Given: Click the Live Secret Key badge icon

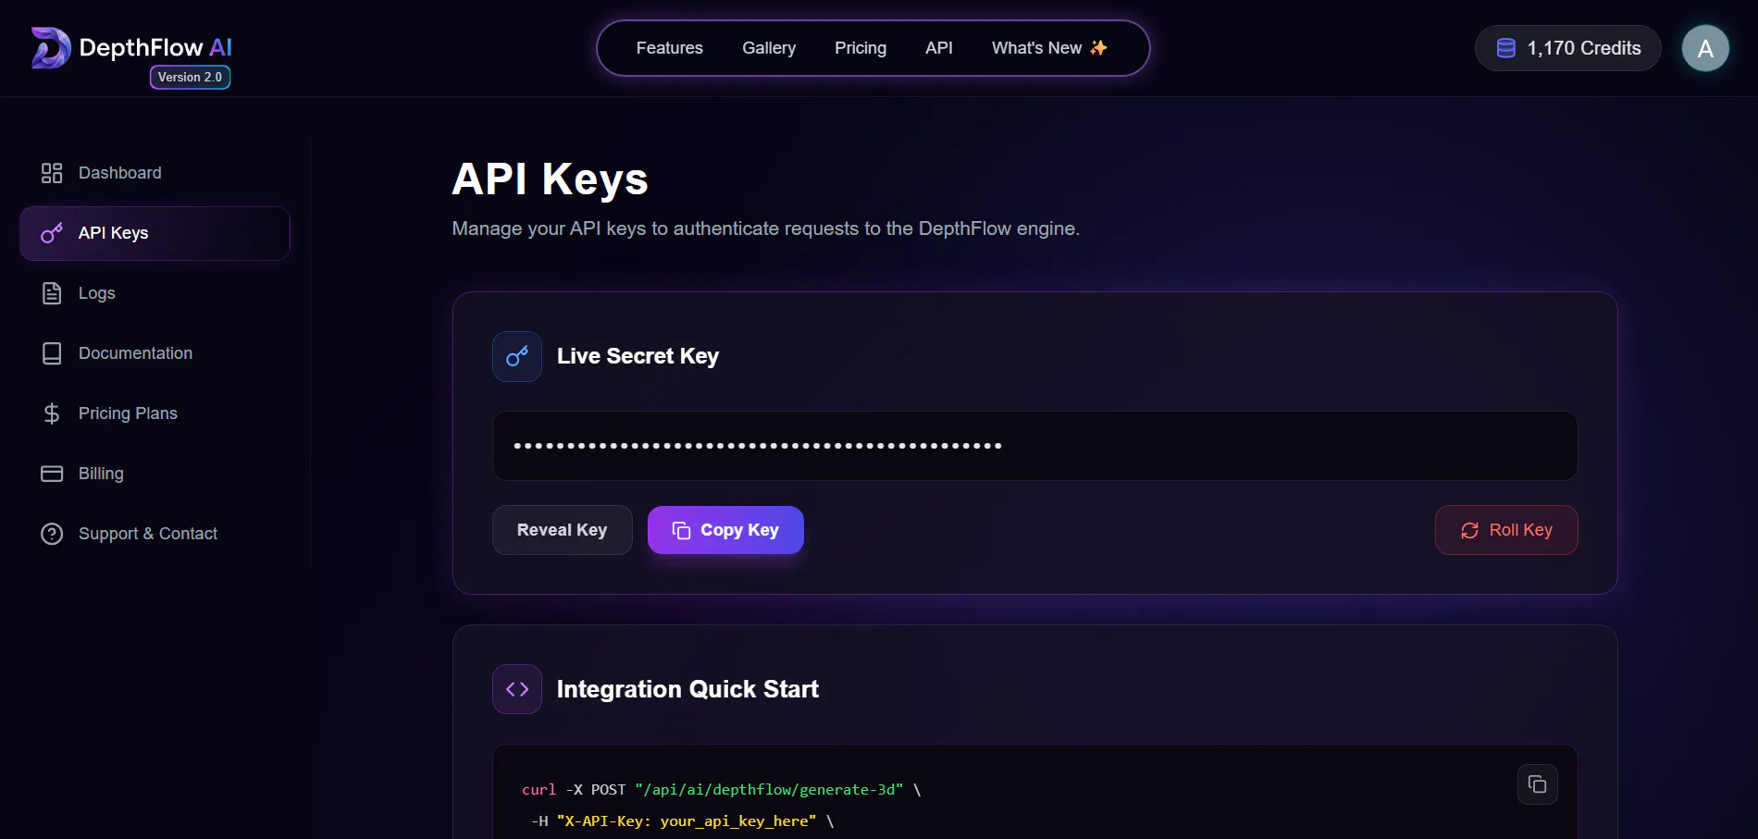Looking at the screenshot, I should 517,356.
